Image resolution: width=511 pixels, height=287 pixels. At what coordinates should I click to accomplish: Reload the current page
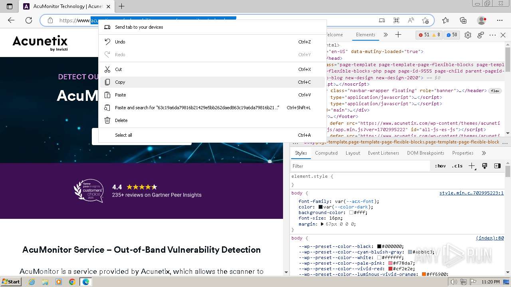[29, 20]
